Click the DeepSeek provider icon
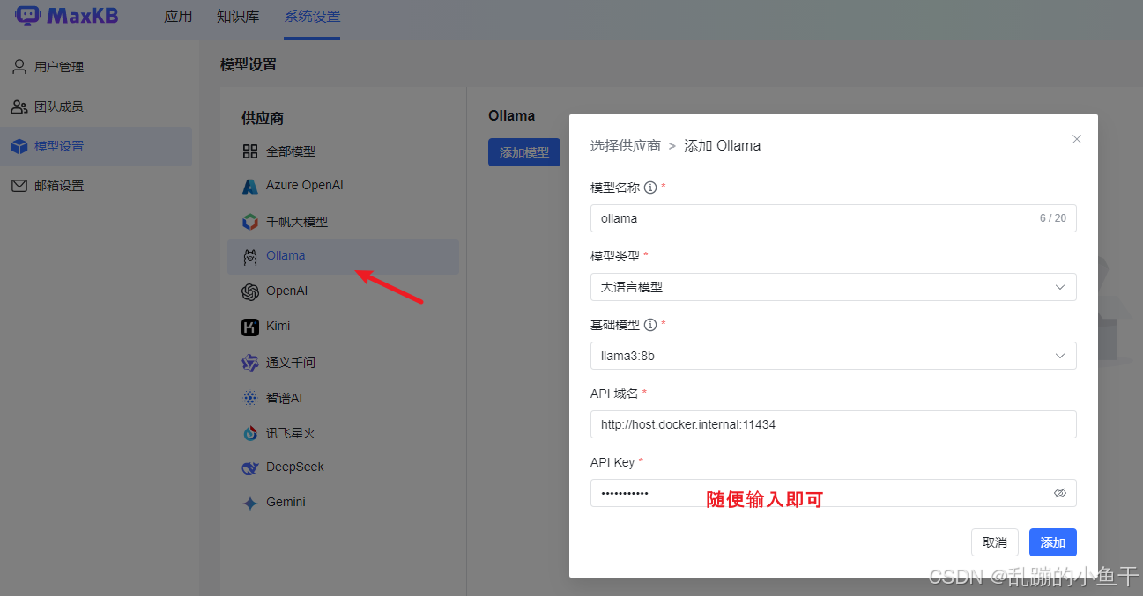The image size is (1143, 596). (250, 467)
